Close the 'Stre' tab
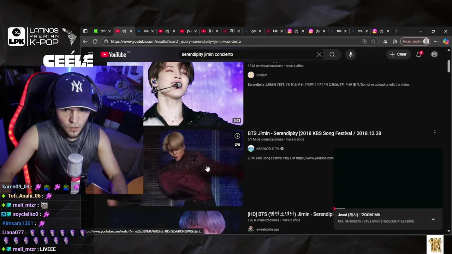The height and width of the screenshot is (254, 452). point(109,31)
